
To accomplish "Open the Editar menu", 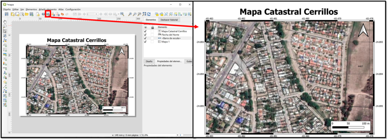I will point(16,9).
